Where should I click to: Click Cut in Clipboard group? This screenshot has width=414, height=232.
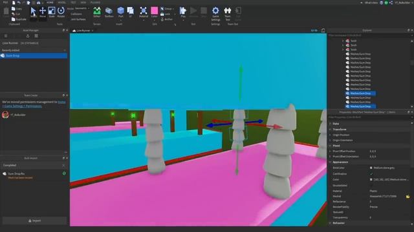coord(16,14)
